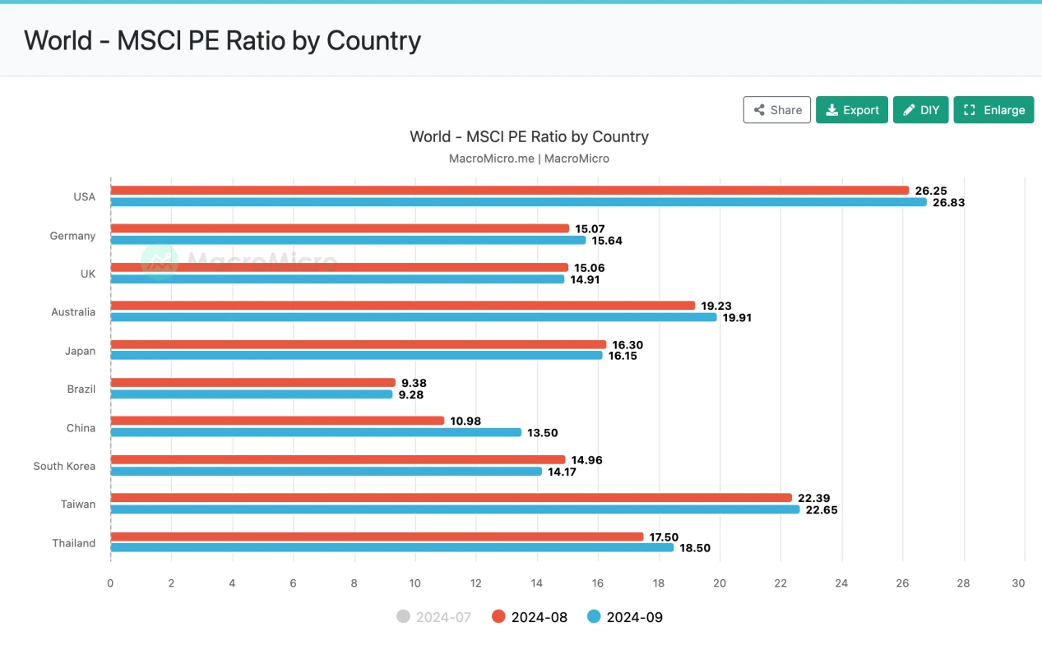Click the 26.83 value label

click(x=948, y=202)
